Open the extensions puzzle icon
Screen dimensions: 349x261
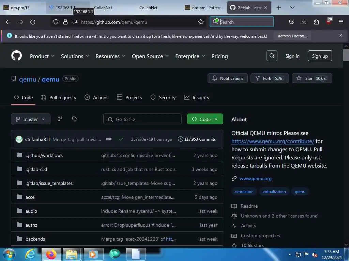(316, 22)
